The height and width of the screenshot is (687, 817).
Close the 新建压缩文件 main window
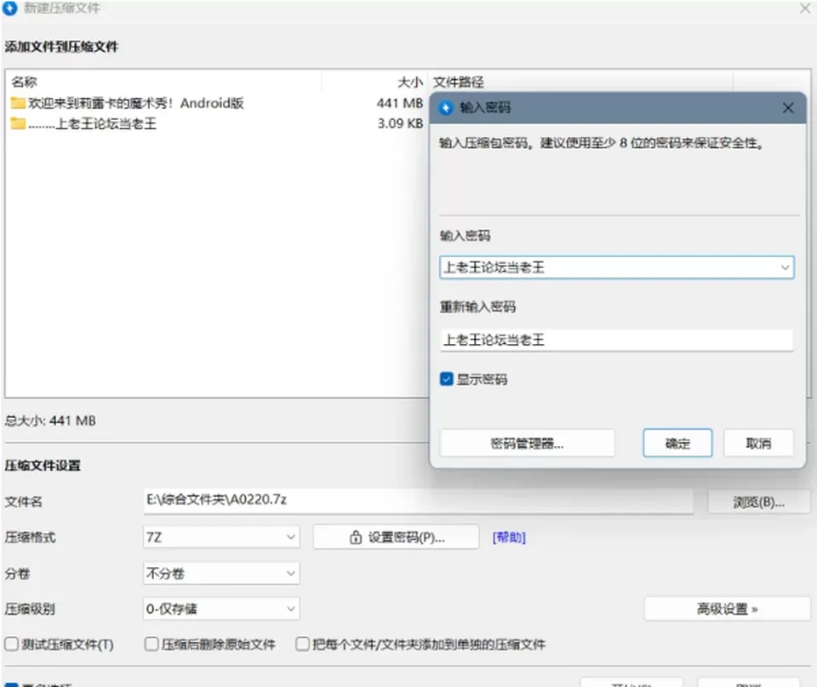[805, 9]
